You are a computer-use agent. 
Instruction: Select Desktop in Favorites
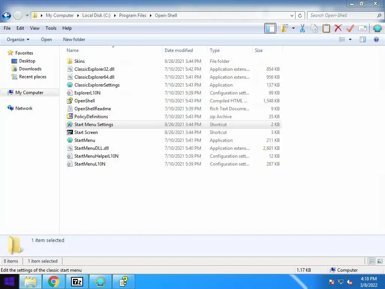coord(27,61)
